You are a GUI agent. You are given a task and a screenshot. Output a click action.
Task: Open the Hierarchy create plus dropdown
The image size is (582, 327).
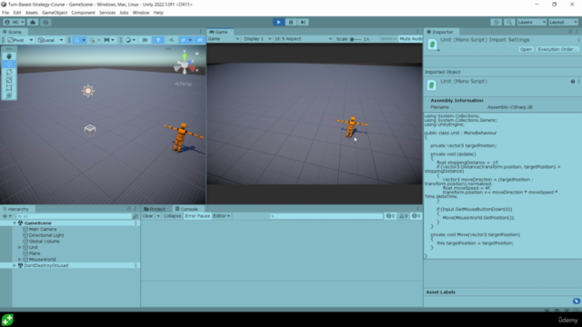pos(6,216)
